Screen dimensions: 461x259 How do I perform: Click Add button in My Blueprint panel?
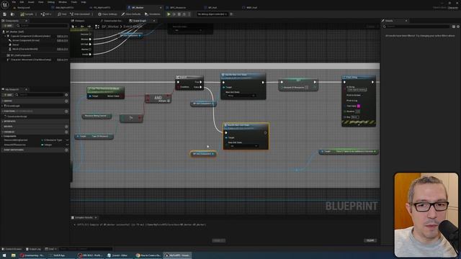[x=8, y=95]
